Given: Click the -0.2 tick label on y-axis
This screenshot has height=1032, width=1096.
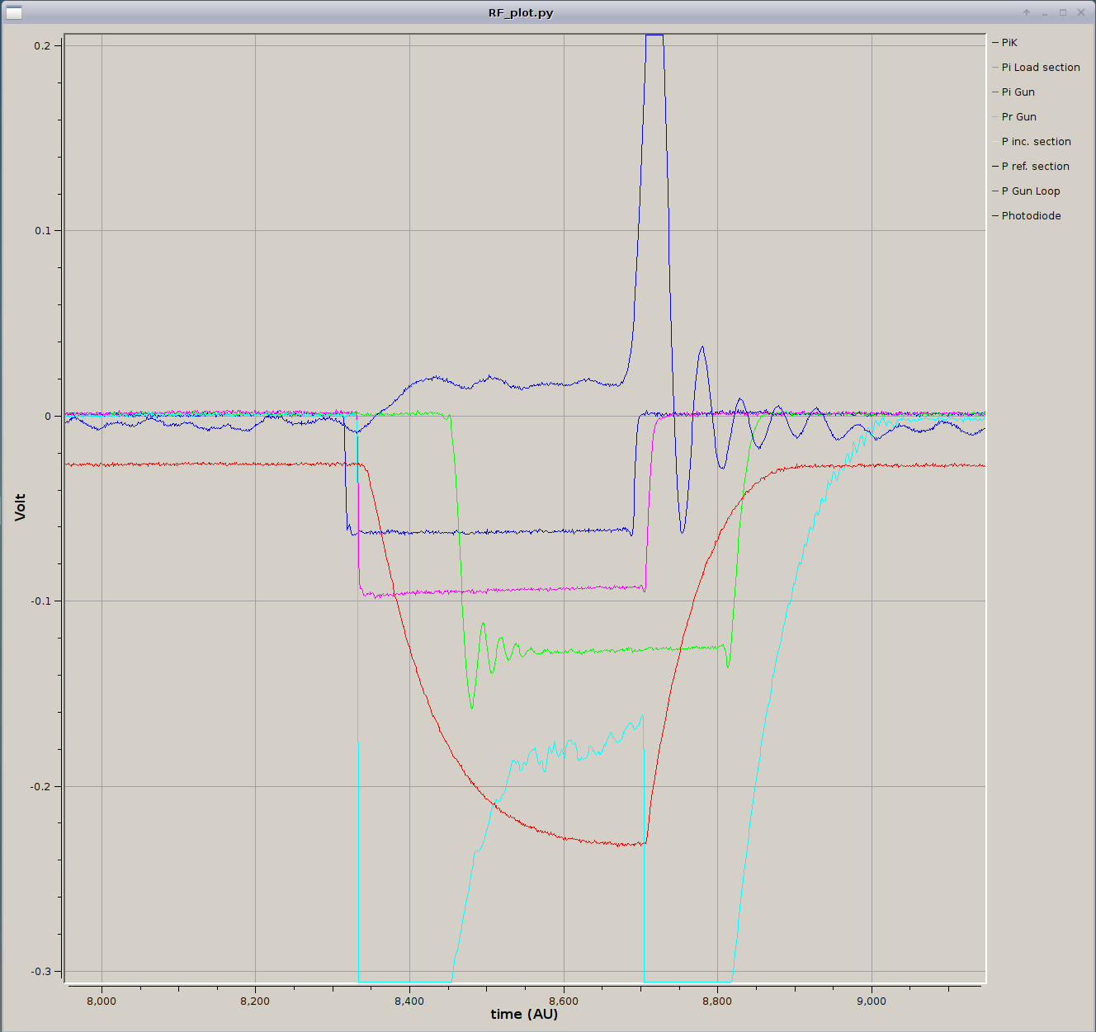Looking at the screenshot, I should click(x=40, y=787).
